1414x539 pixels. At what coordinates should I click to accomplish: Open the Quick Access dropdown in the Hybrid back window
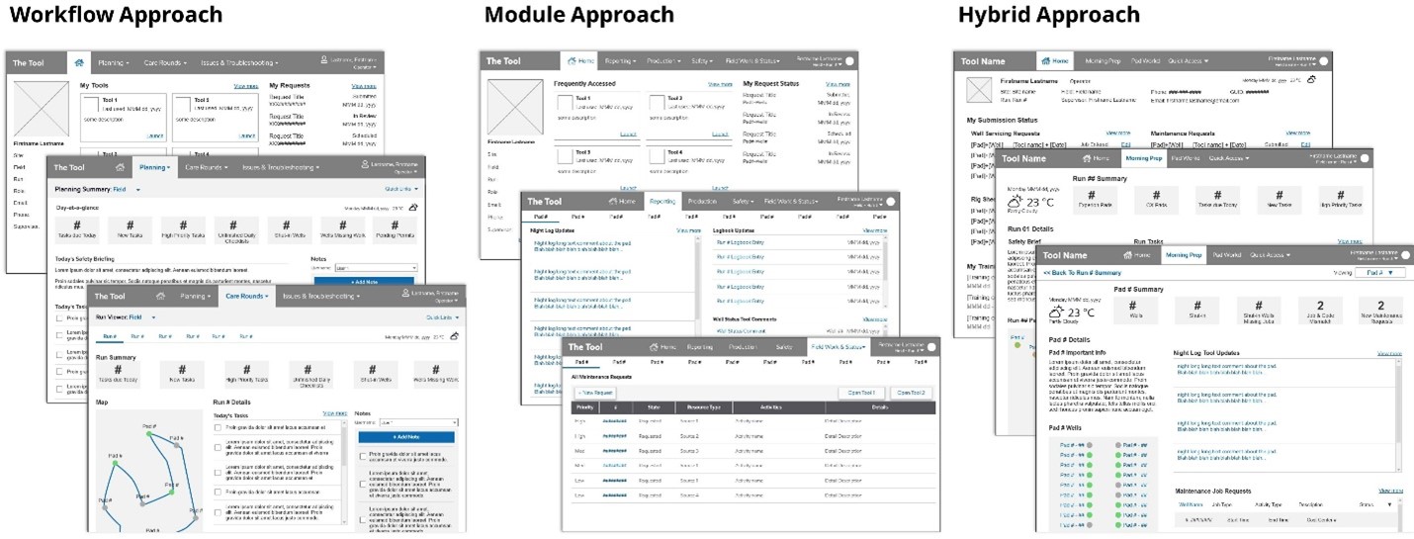click(x=1188, y=61)
